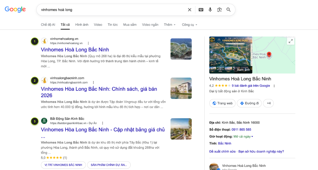Click VỊ TRÍ VINHOMES BẮC NINH chip

coord(63,165)
